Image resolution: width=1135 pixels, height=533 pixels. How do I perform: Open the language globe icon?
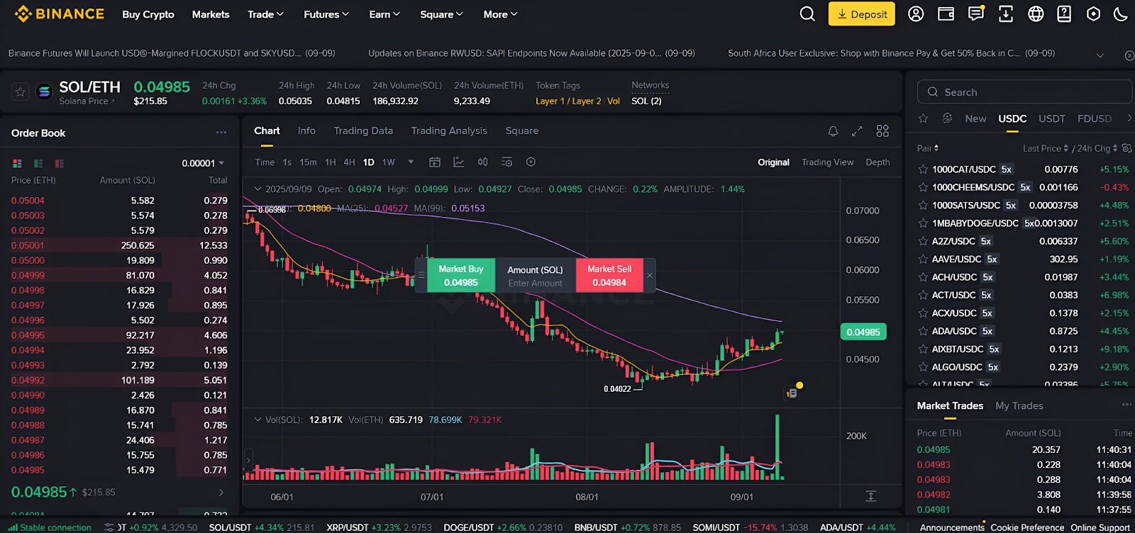point(1036,14)
